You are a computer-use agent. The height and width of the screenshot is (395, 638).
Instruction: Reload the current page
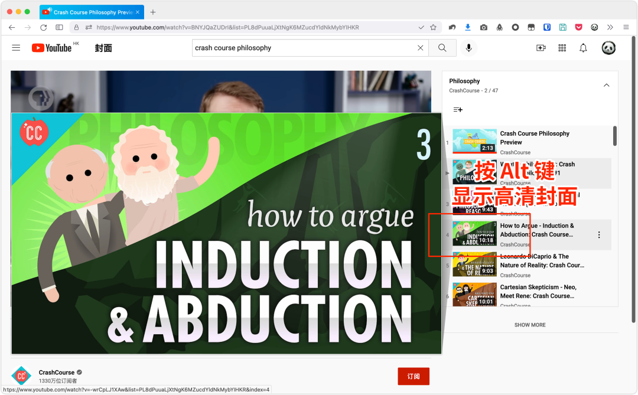pos(43,27)
